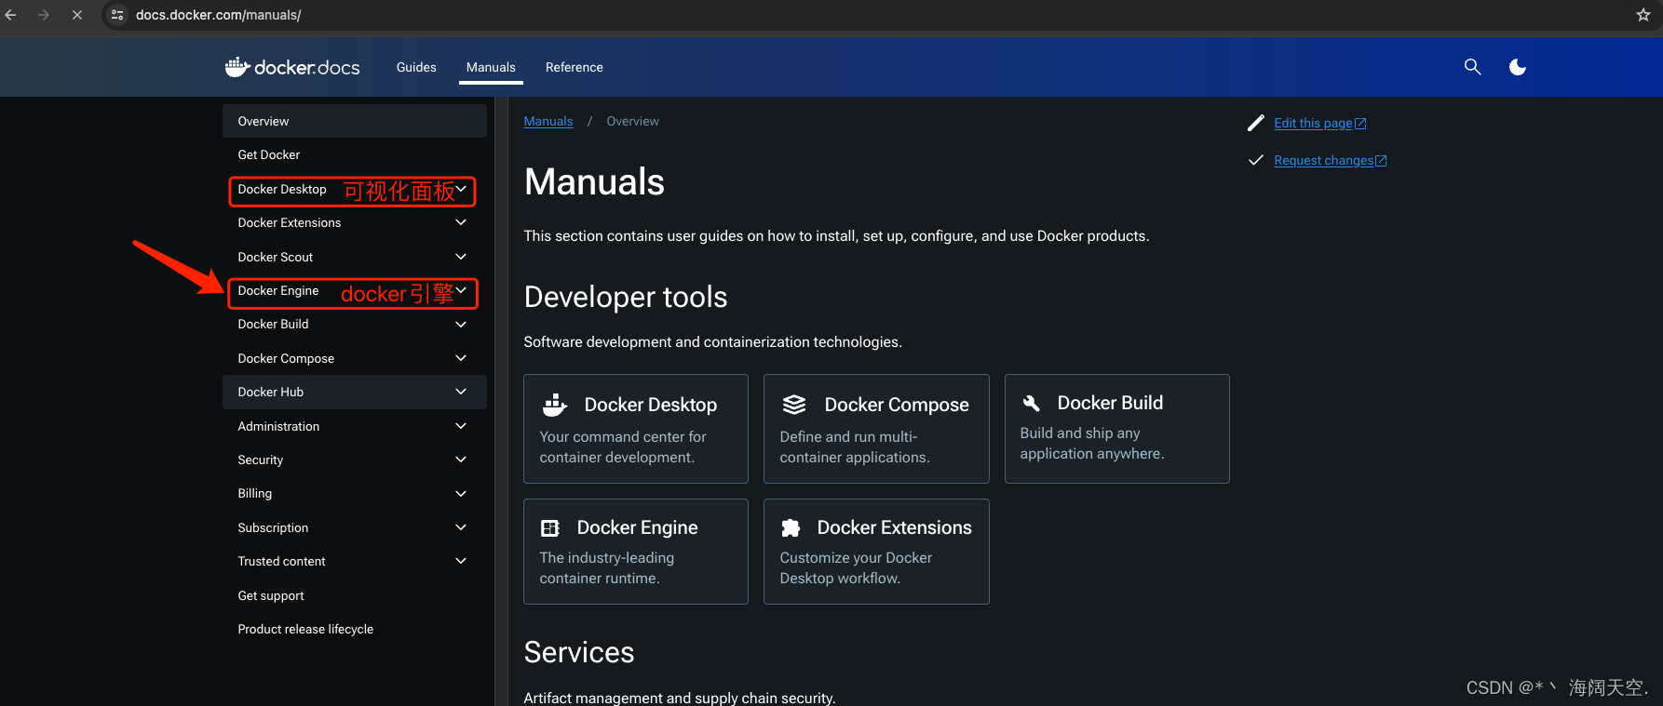Click the Docker Compose card layers icon
Screen dimensions: 1663x706
[x=794, y=405]
